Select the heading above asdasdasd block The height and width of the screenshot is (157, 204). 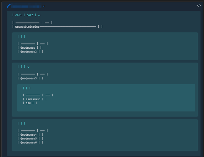27,88
